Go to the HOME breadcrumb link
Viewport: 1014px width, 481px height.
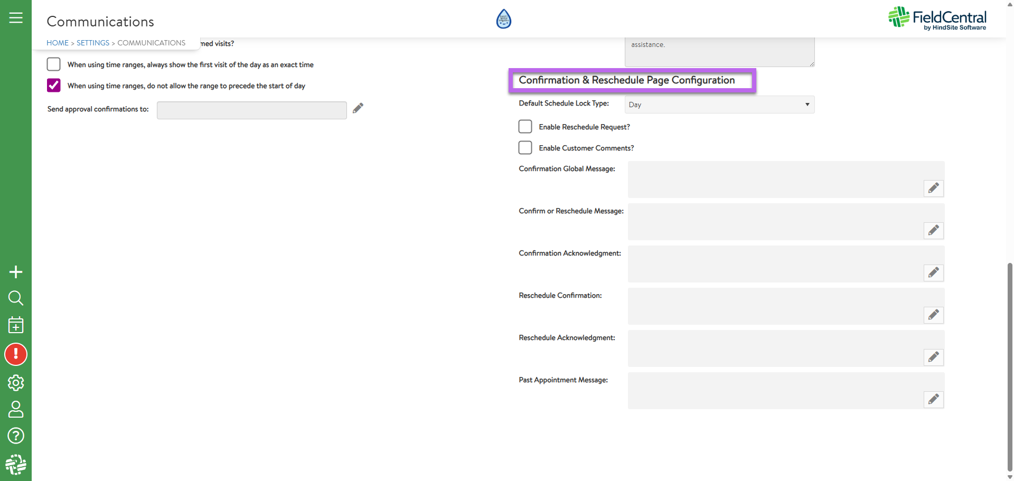[x=58, y=43]
